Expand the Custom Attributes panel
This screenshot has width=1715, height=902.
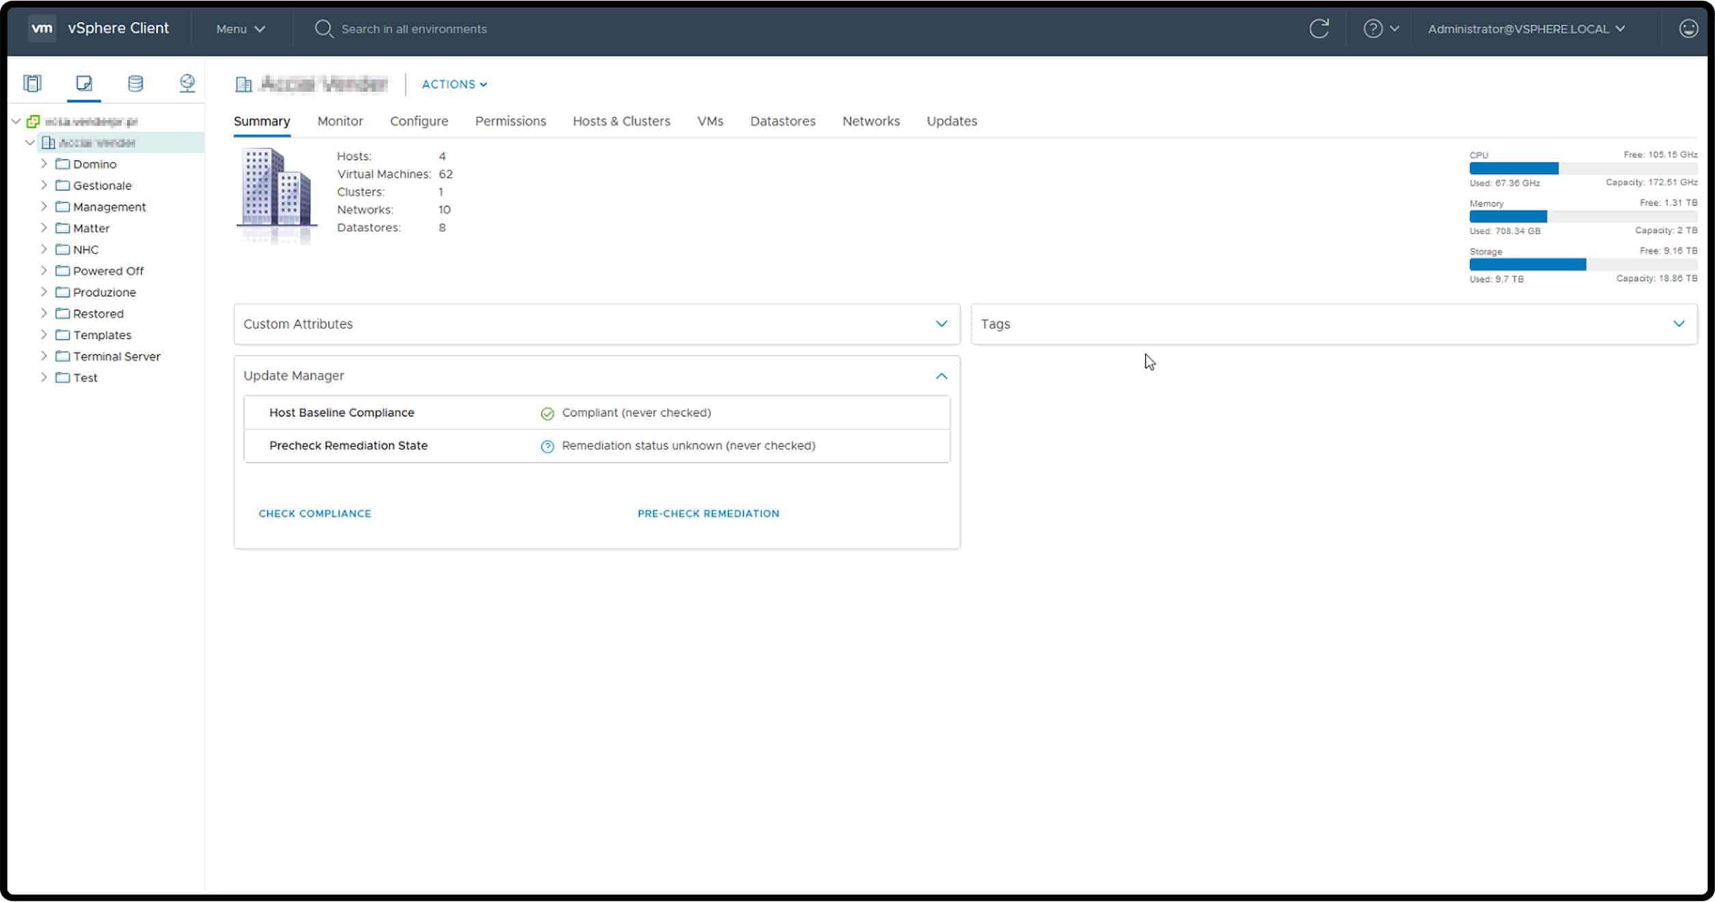(941, 324)
